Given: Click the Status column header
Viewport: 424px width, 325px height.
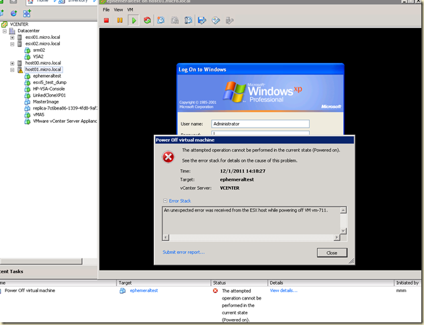Looking at the screenshot, I should (x=239, y=283).
